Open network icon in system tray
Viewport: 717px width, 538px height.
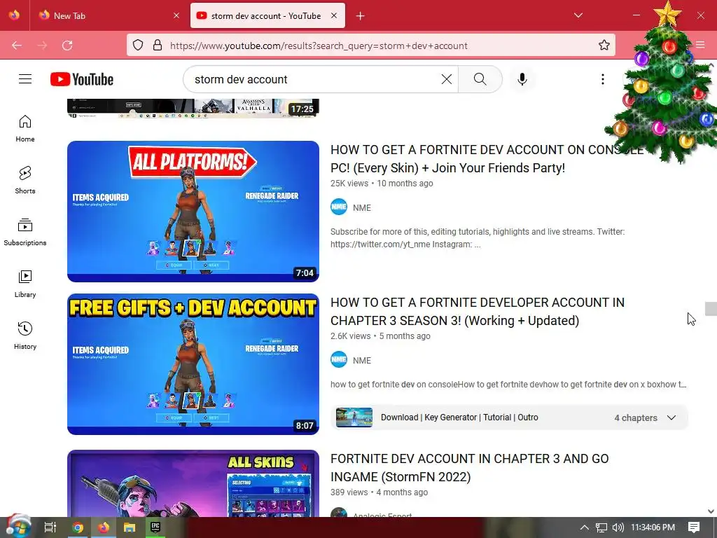[x=601, y=527]
